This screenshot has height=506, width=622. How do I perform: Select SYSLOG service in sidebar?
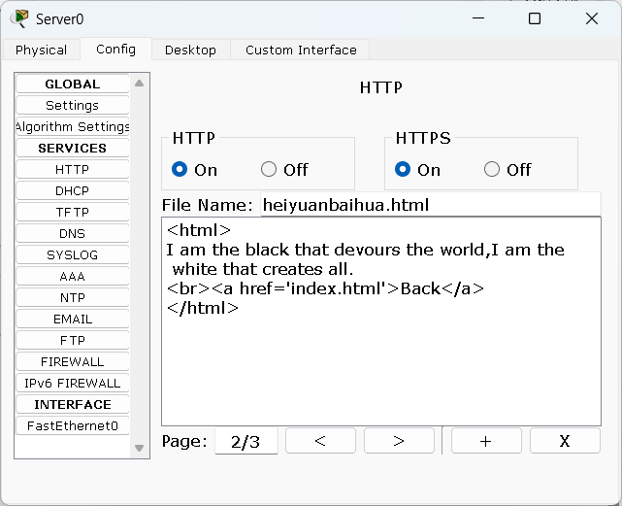(x=72, y=255)
